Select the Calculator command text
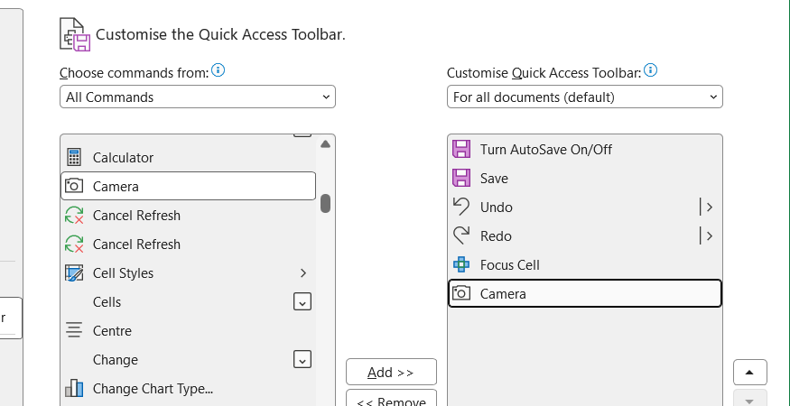 [x=124, y=158]
